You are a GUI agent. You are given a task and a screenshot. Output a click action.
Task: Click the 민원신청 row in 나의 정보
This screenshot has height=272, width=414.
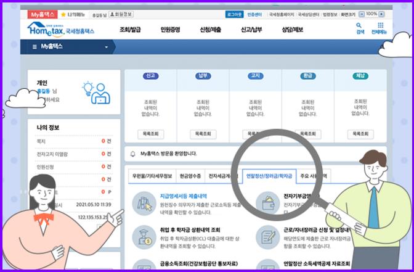point(74,167)
